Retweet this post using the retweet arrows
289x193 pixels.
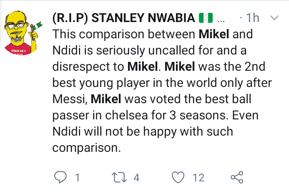119,177
